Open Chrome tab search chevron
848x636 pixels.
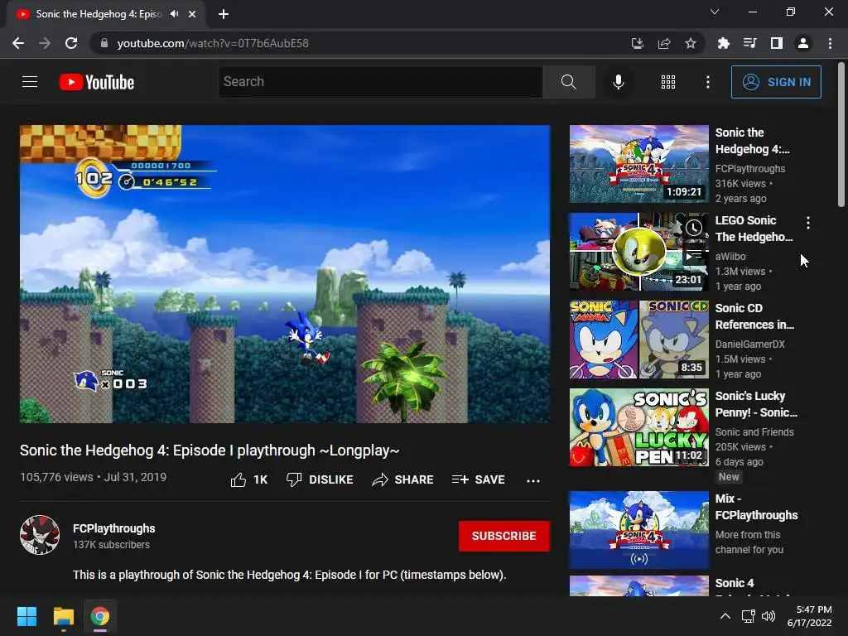click(715, 12)
